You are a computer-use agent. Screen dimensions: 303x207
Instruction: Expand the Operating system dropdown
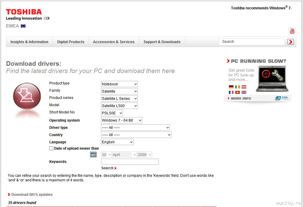coord(122,120)
